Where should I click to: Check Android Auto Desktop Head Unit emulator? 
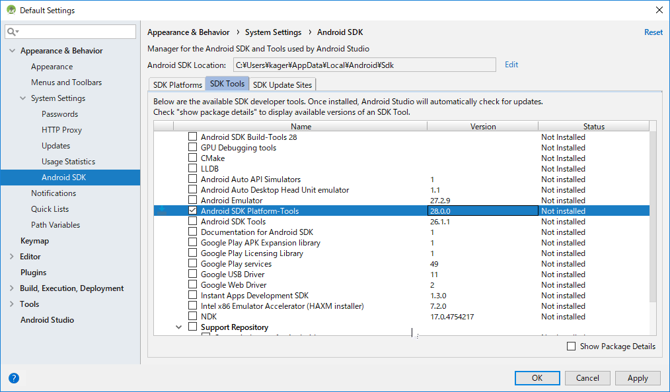coord(193,189)
